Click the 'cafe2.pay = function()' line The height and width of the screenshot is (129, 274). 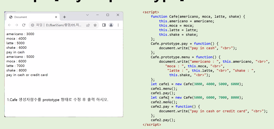pos(176,106)
